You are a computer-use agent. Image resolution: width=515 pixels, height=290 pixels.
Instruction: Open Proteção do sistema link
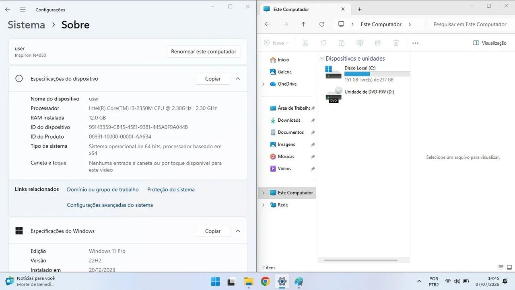[x=171, y=190]
